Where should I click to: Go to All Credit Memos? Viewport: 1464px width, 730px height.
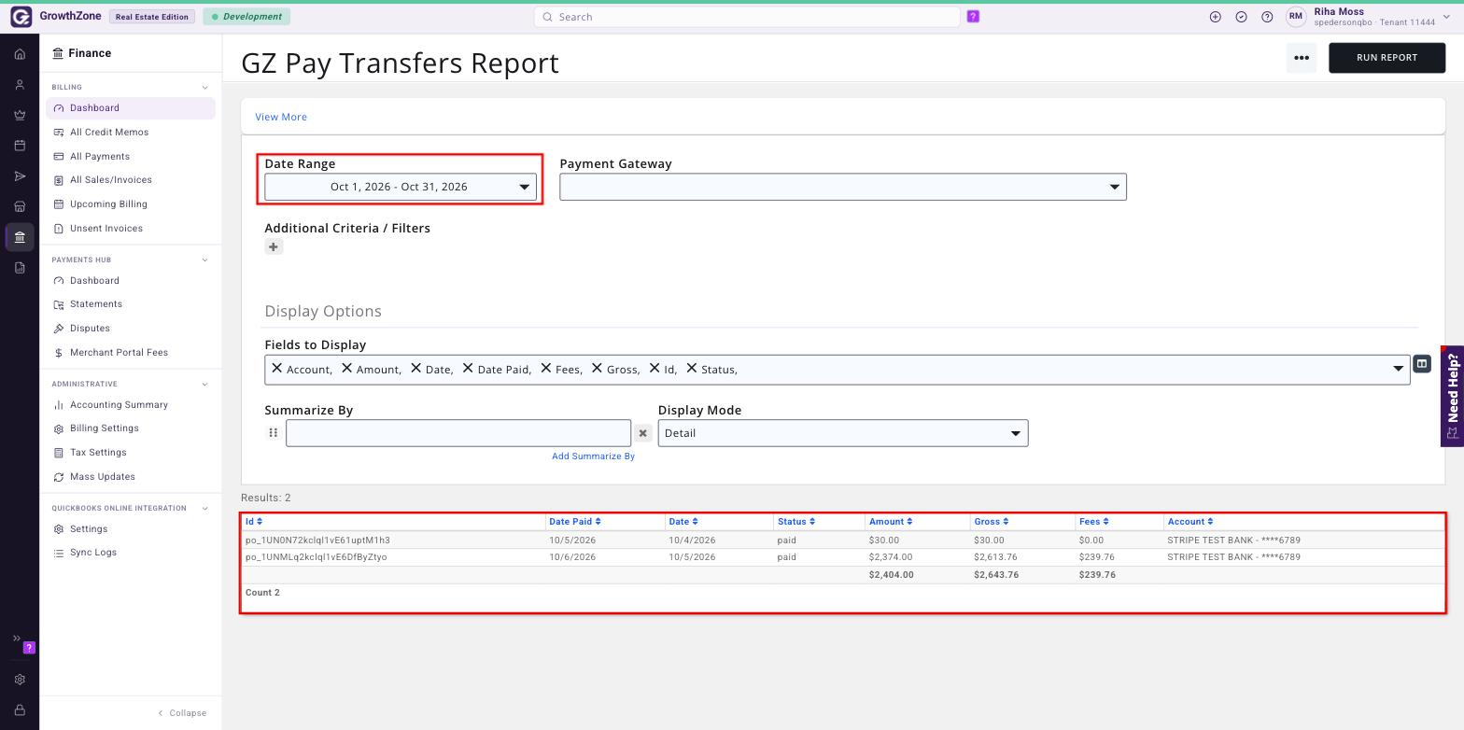point(109,133)
